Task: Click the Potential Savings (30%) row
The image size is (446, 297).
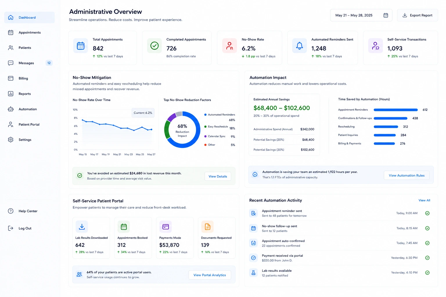Action: (284, 150)
